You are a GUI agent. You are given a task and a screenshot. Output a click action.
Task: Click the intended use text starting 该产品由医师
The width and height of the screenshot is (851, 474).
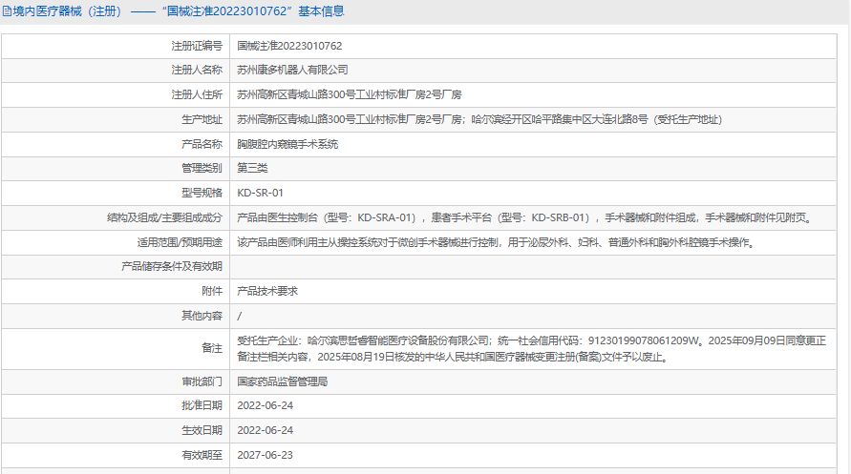[498, 242]
